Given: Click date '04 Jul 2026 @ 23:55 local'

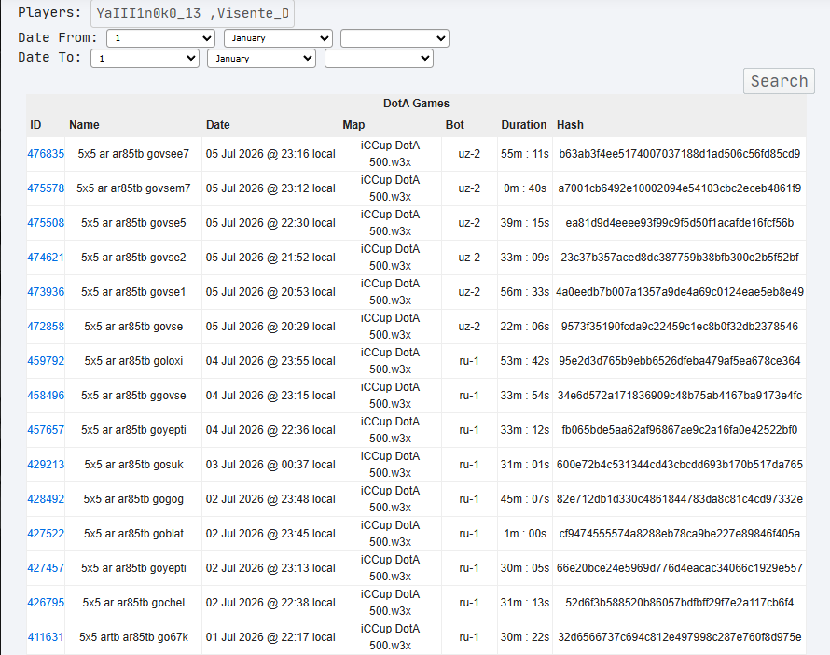Looking at the screenshot, I should tap(270, 360).
